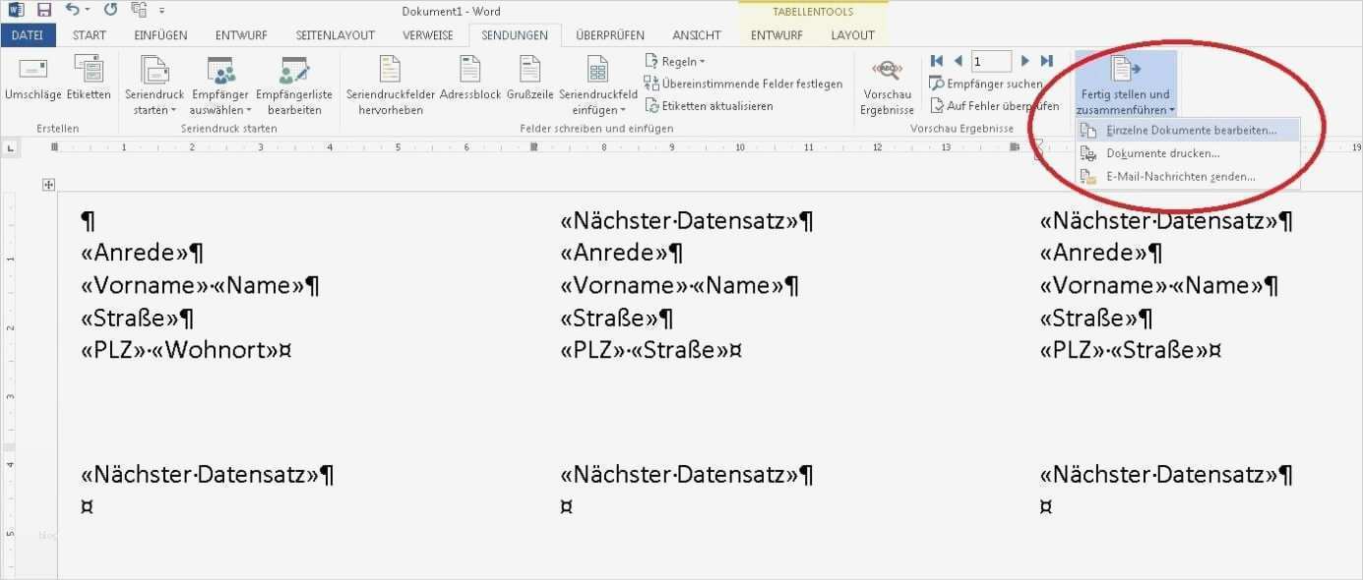This screenshot has height=580, width=1363.
Task: Click the Word application icon
Action: pos(16,11)
